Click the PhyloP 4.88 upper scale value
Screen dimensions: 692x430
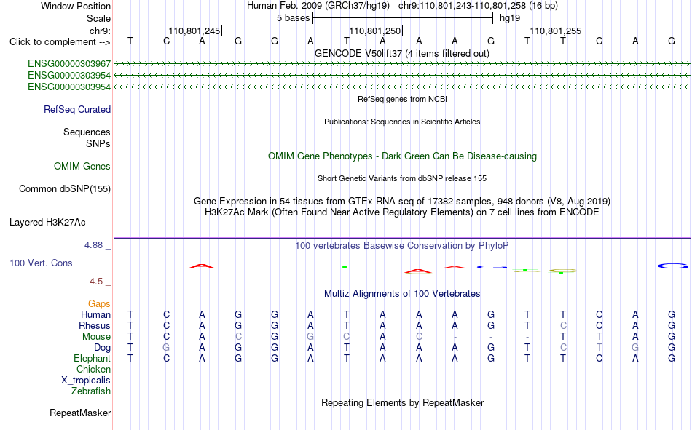click(x=93, y=245)
